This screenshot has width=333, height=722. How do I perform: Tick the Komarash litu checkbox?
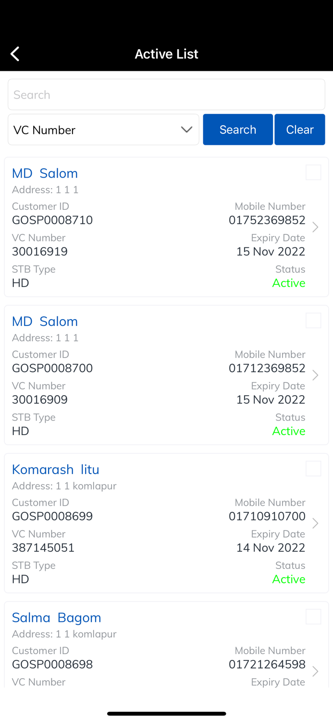tap(313, 469)
